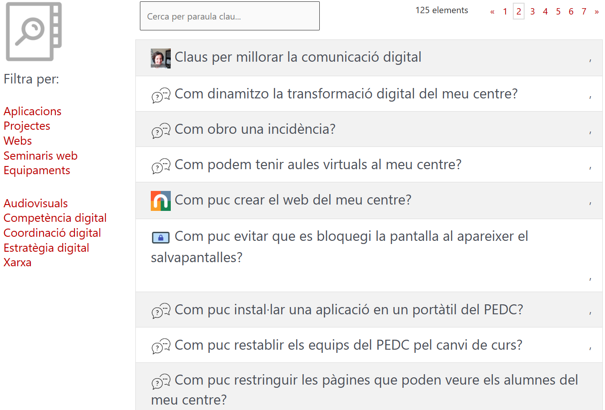Click the FAQ bubble icon beside Com dinamitzo

[x=161, y=95]
